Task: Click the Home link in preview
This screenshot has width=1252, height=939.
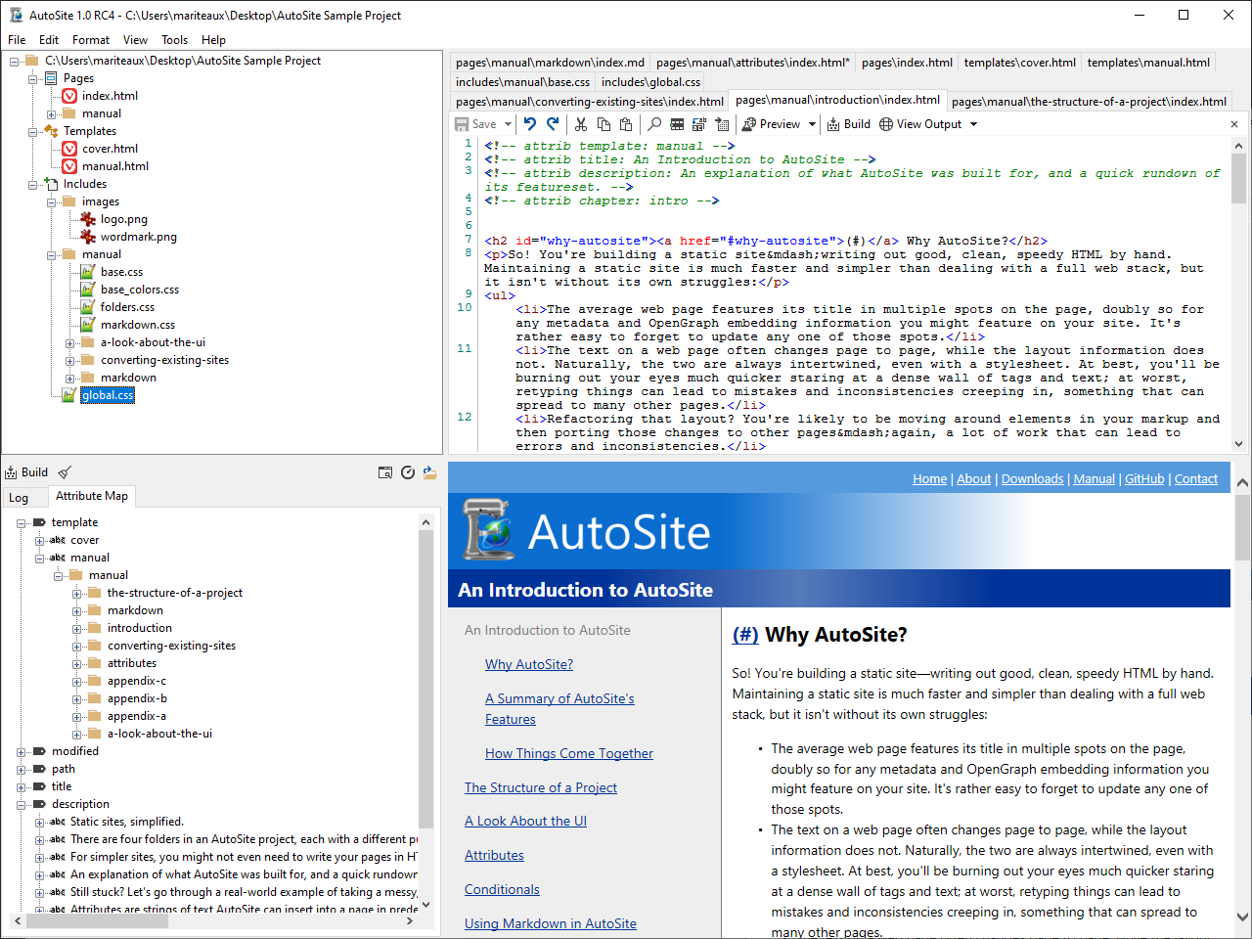Action: [x=929, y=478]
